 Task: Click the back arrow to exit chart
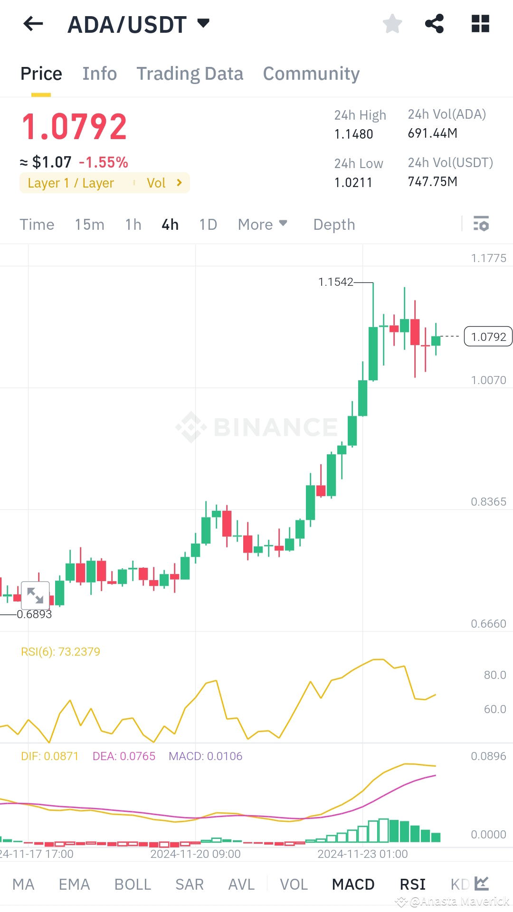(32, 24)
